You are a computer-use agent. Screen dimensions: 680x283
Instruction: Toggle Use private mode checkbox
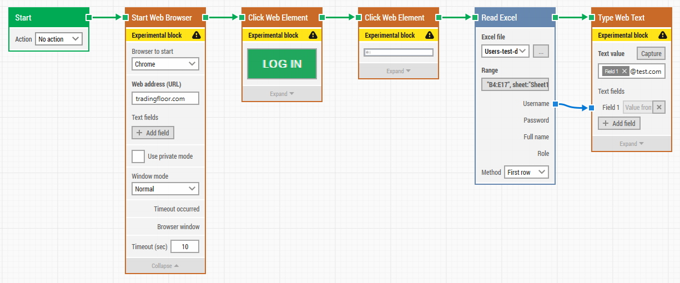click(x=138, y=156)
